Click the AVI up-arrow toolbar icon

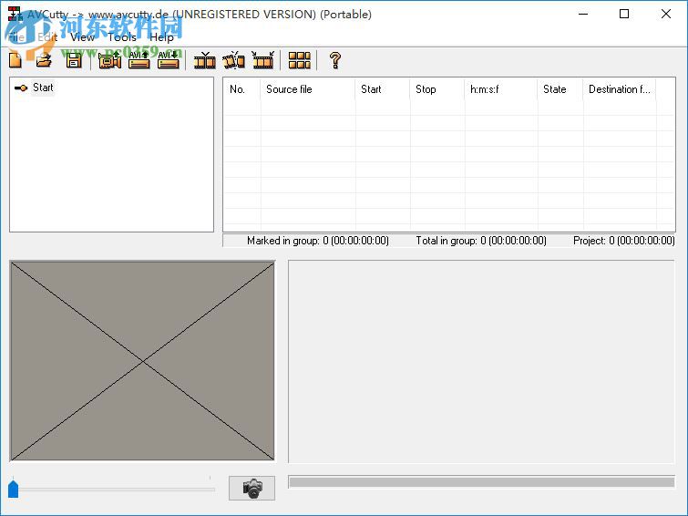click(x=139, y=60)
